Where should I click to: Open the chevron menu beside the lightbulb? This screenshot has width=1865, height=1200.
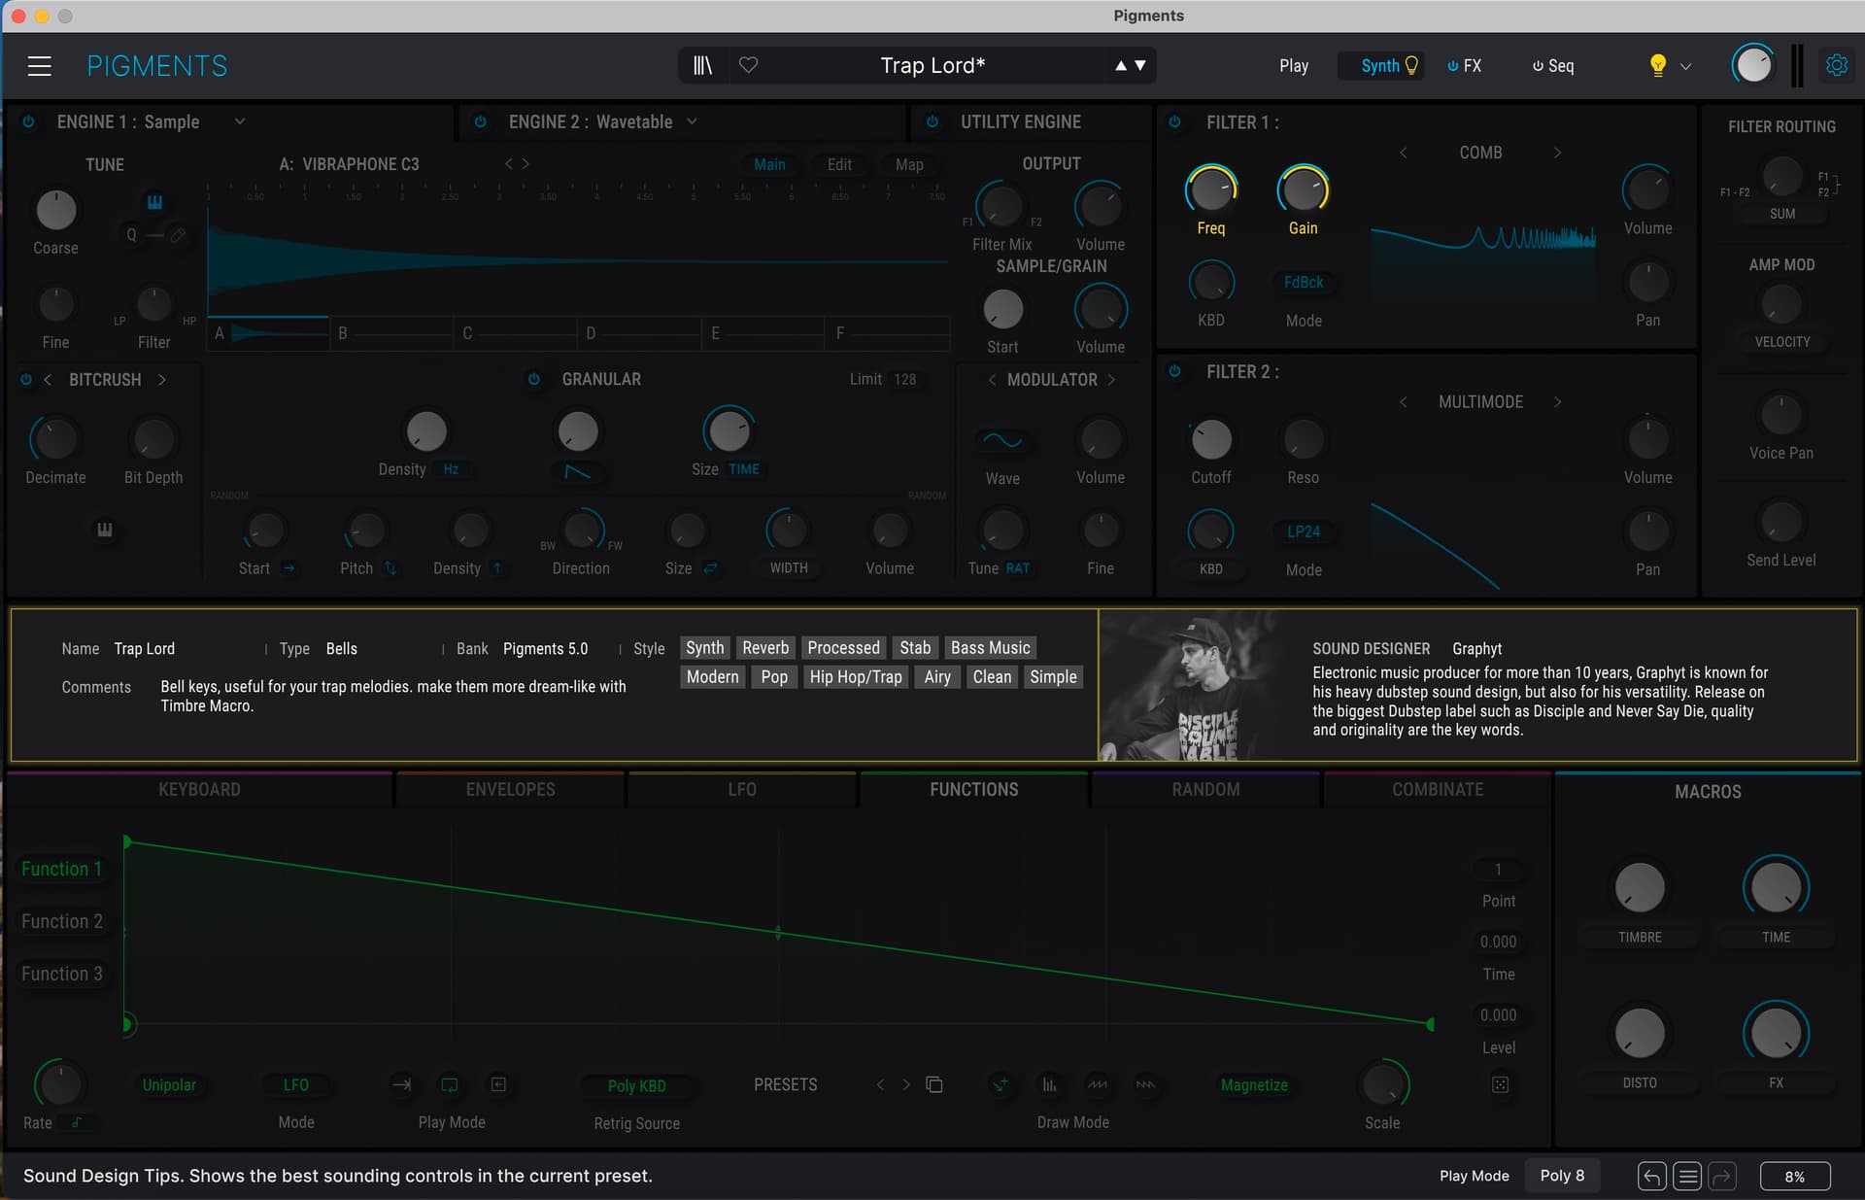tap(1685, 66)
